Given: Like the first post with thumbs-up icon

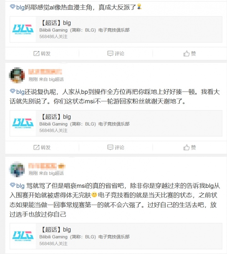Looking at the screenshot, I should coord(186,53).
